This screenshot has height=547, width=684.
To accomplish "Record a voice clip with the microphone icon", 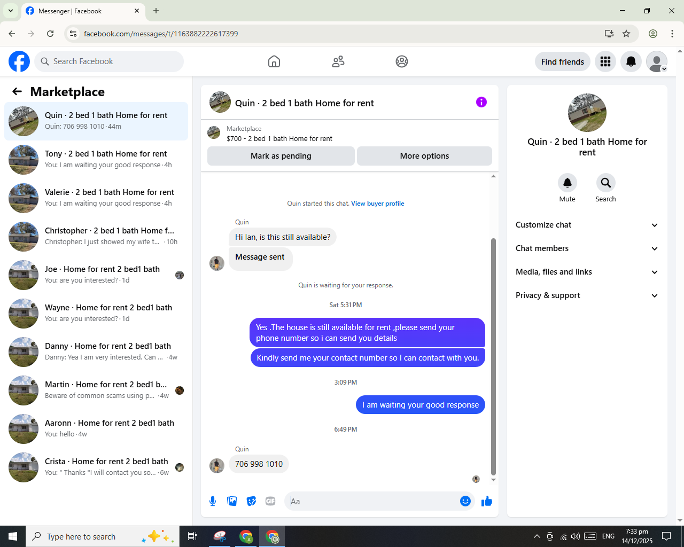I will (x=213, y=501).
